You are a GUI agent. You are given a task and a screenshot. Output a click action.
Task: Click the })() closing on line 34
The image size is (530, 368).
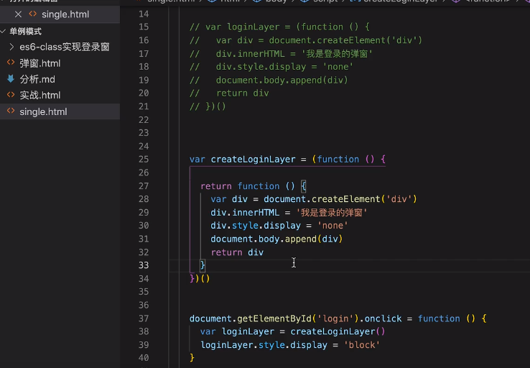pos(200,279)
